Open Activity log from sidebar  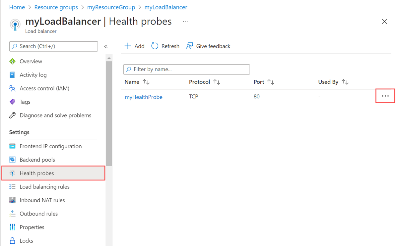pyautogui.click(x=33, y=75)
